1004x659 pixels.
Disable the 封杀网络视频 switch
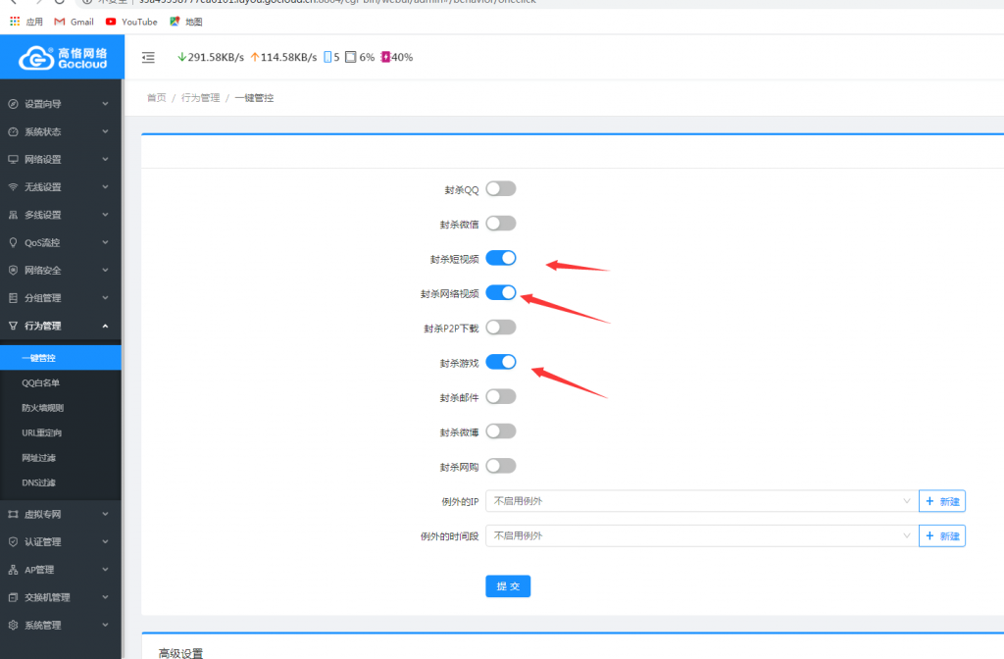pos(501,292)
